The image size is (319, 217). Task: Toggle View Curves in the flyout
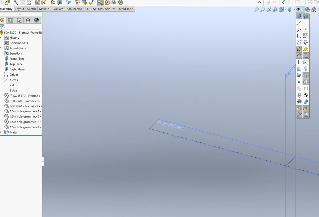[x=299, y=42]
